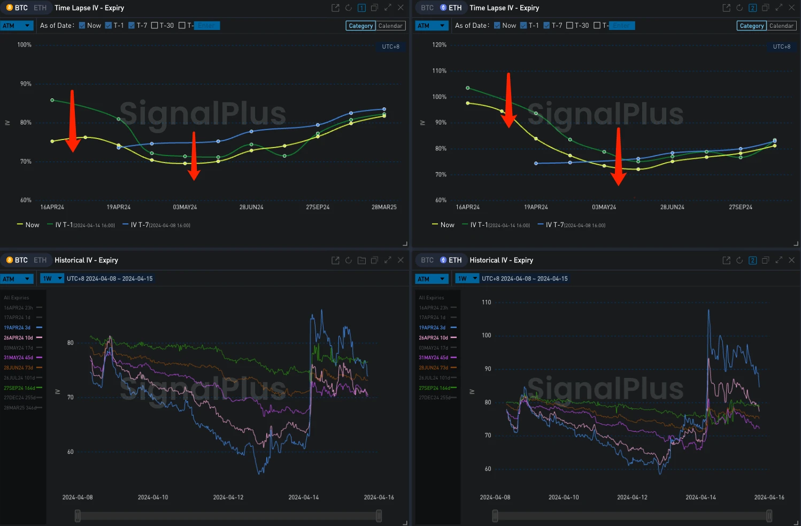The height and width of the screenshot is (526, 801).
Task: Click right handle of BTC Historical time slider
Action: point(379,516)
